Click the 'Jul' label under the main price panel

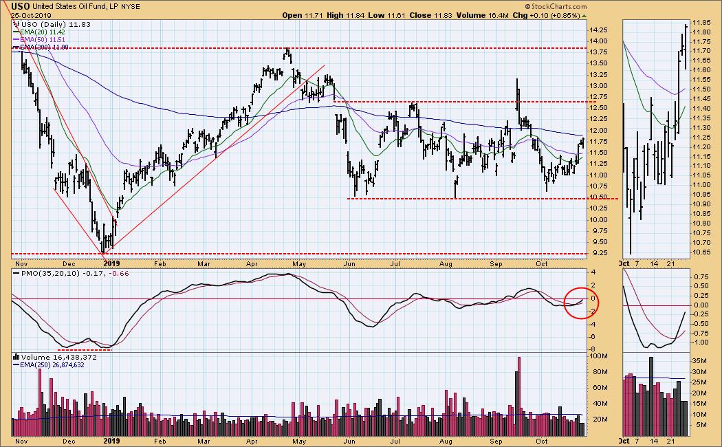click(x=395, y=264)
